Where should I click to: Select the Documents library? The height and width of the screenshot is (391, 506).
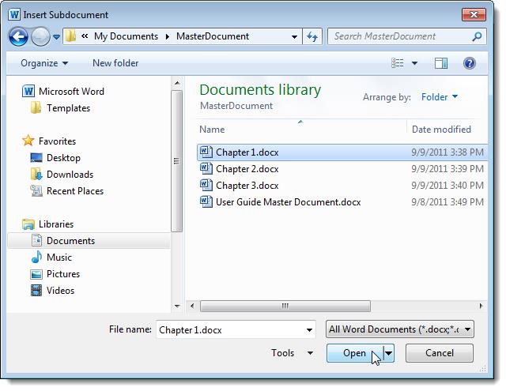point(89,240)
